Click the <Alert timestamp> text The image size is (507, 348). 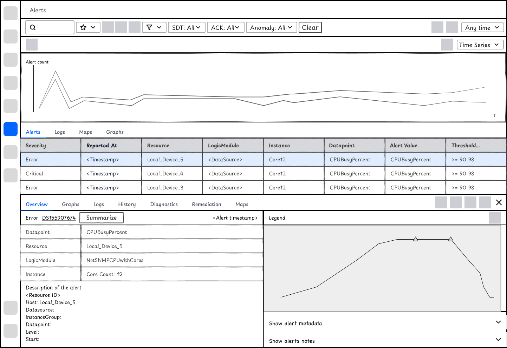click(235, 218)
